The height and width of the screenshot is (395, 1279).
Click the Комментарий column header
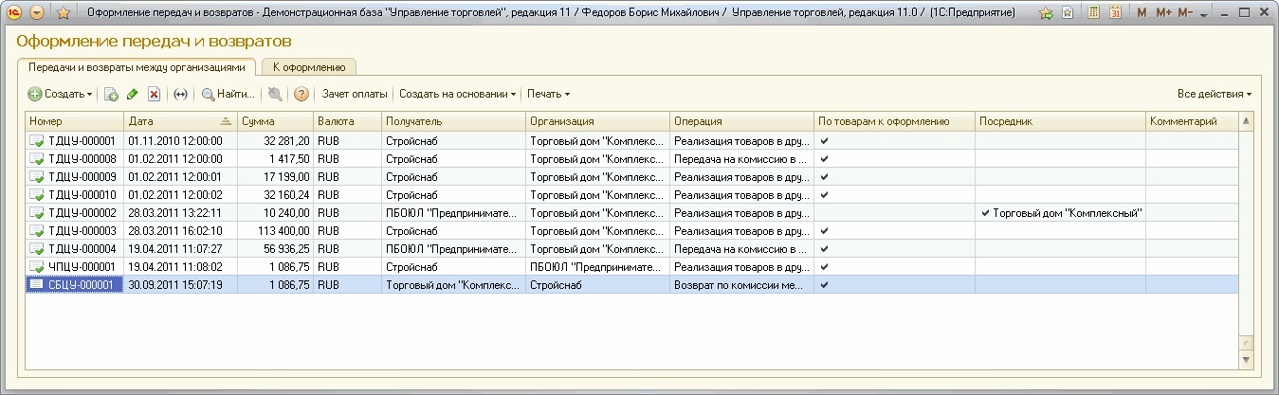[1192, 121]
